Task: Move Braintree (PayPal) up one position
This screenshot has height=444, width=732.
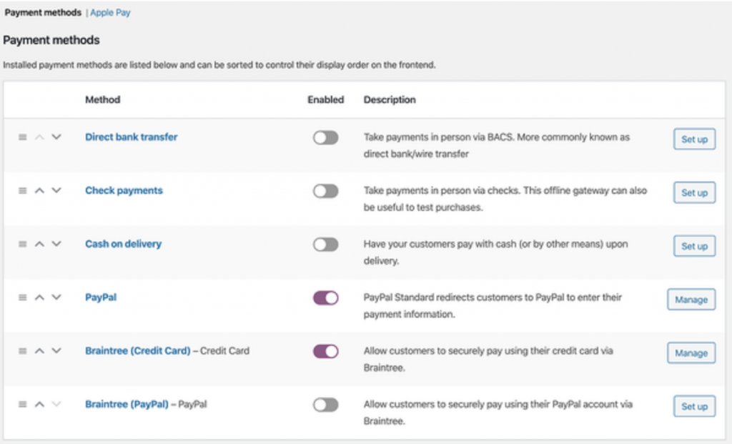Action: (40, 404)
